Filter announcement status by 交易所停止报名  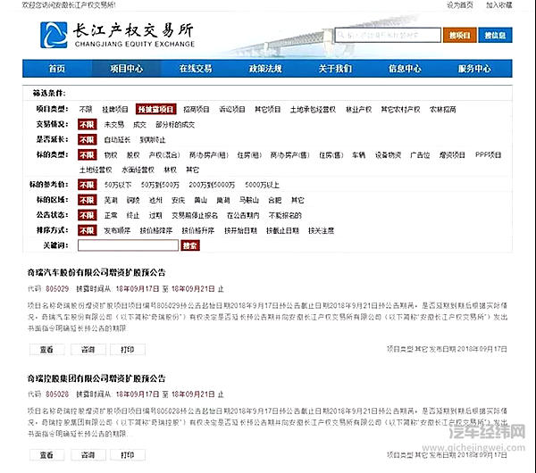pyautogui.click(x=195, y=215)
